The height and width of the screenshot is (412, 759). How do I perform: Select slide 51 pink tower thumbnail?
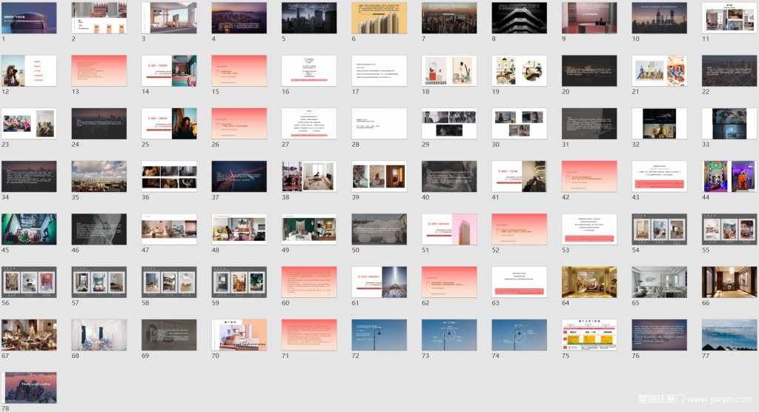[x=449, y=229]
